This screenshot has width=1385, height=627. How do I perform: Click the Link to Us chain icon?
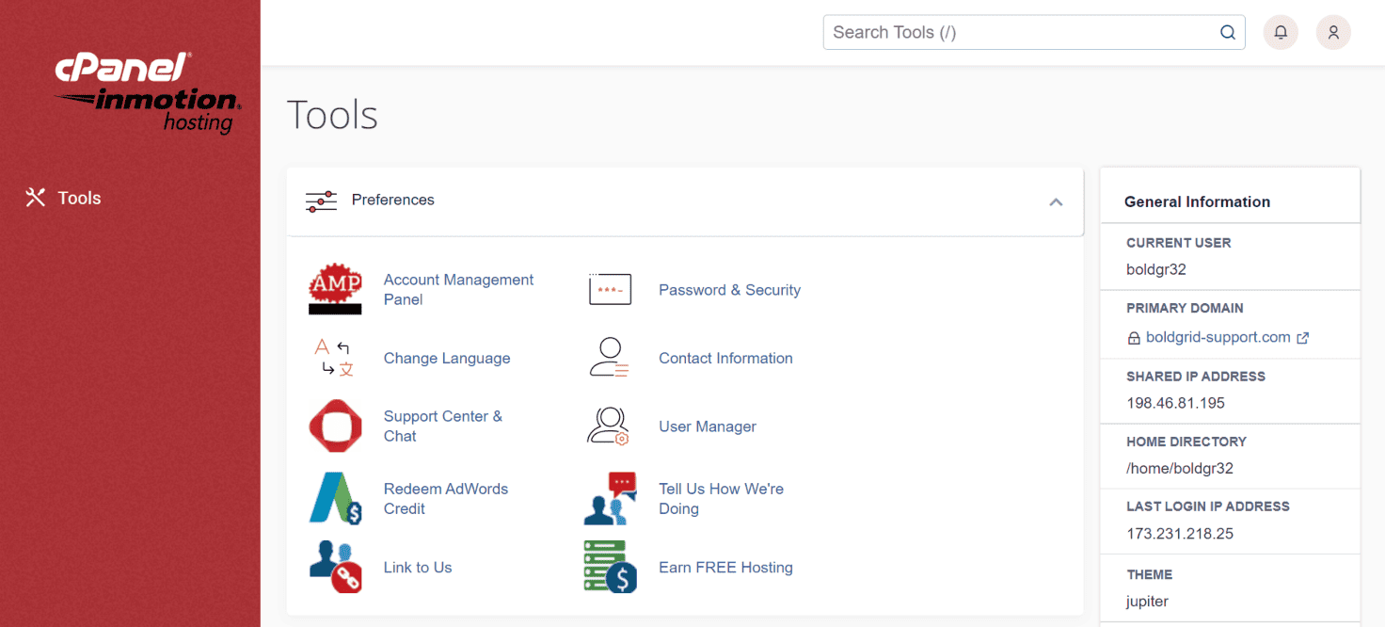click(x=335, y=567)
